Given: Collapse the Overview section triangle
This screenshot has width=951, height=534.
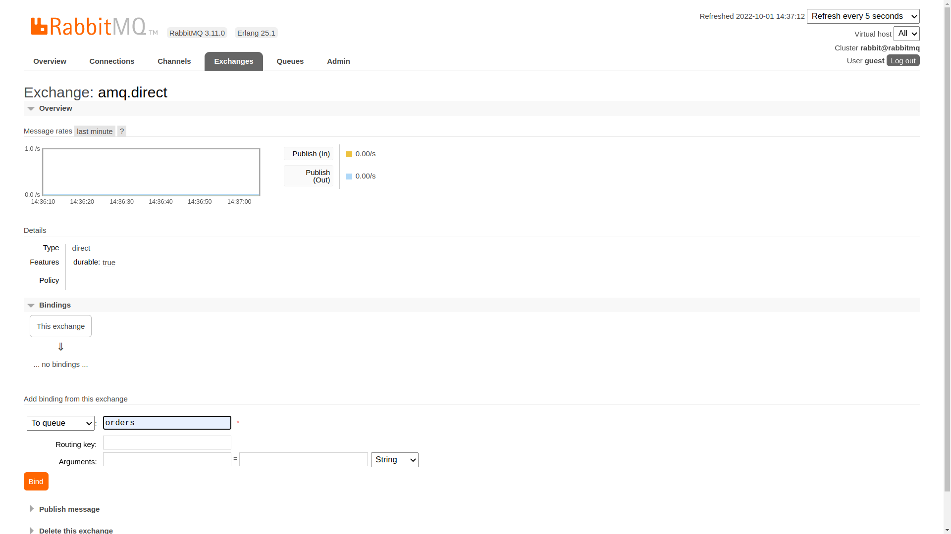Looking at the screenshot, I should pos(31,109).
